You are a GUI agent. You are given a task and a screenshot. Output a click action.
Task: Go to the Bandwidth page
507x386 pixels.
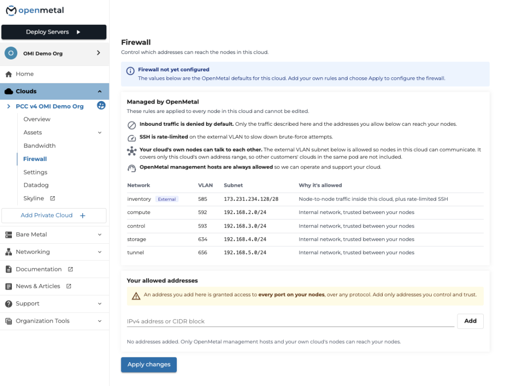click(40, 146)
